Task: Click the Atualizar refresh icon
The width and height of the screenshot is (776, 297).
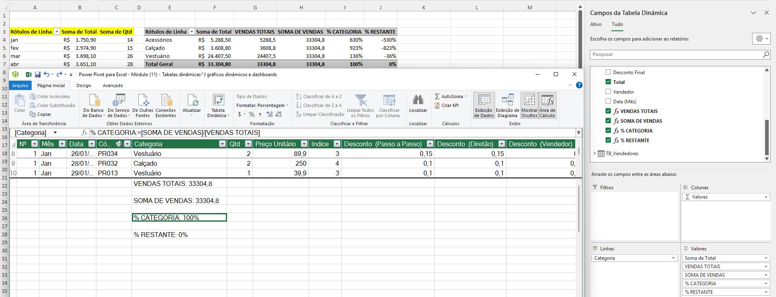Action: [x=192, y=100]
